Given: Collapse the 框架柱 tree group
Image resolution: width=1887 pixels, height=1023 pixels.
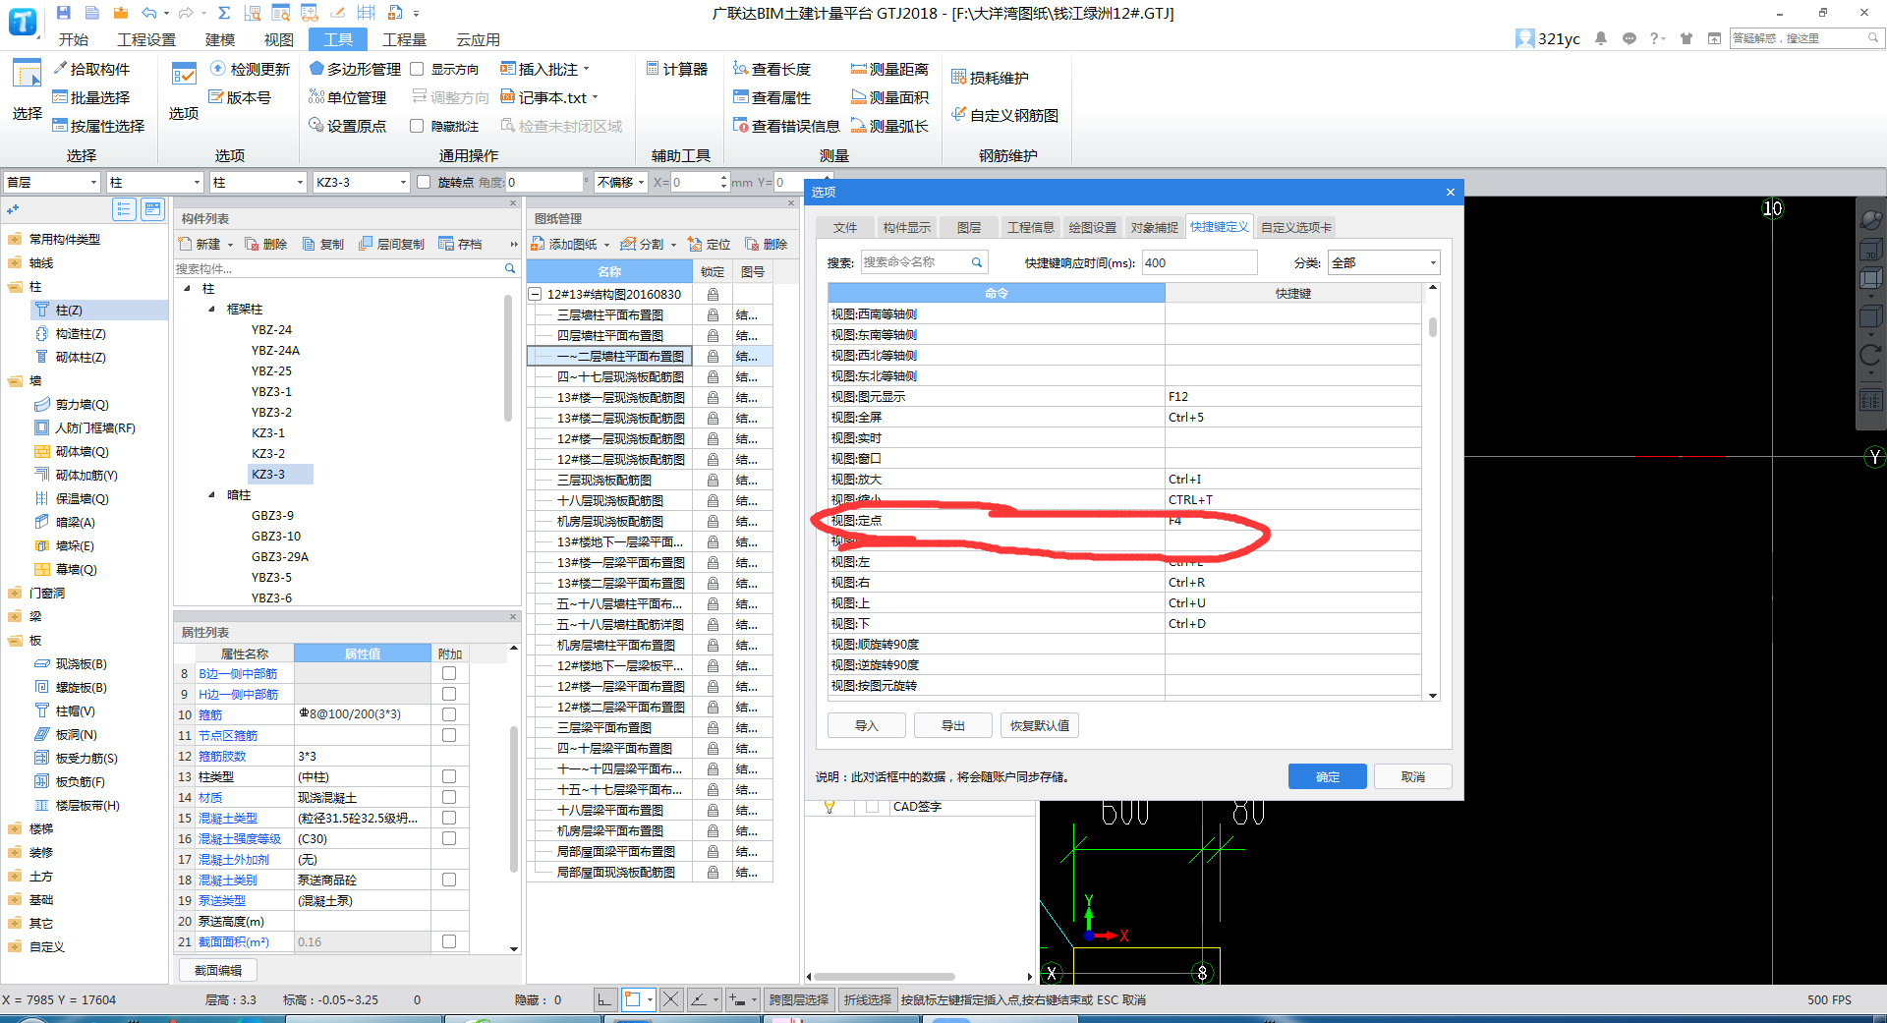Looking at the screenshot, I should pyautogui.click(x=211, y=309).
